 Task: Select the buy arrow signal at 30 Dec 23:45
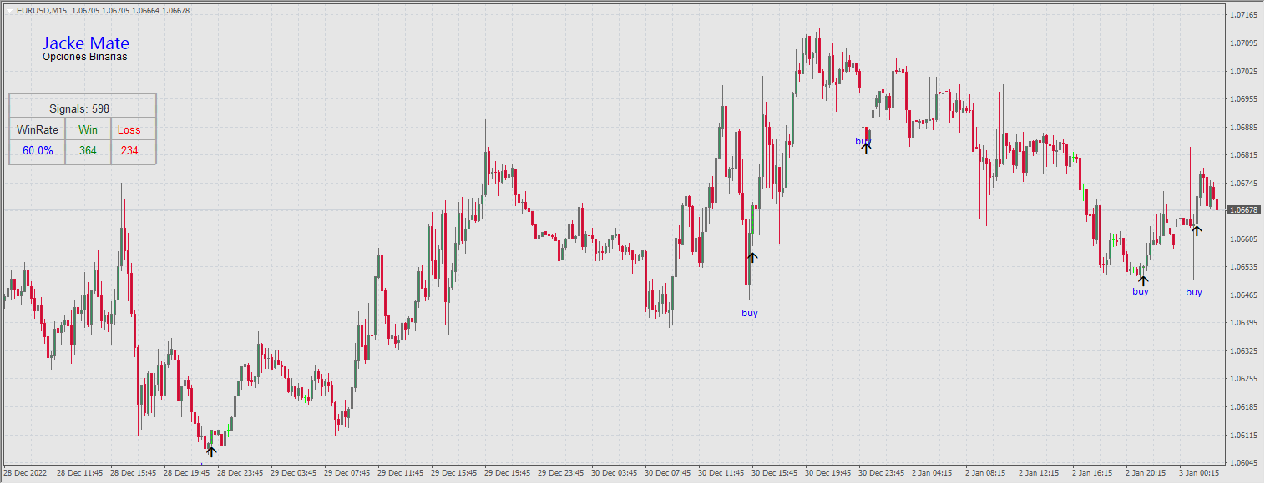click(866, 146)
